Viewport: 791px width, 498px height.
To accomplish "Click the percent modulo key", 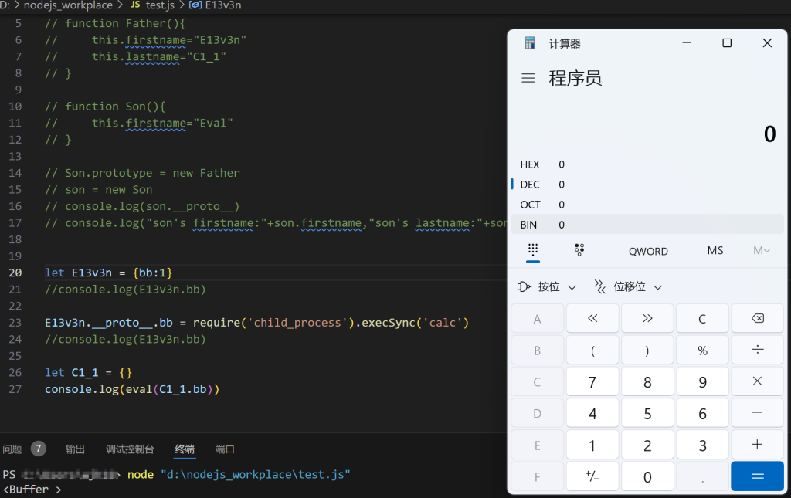I will 702,350.
